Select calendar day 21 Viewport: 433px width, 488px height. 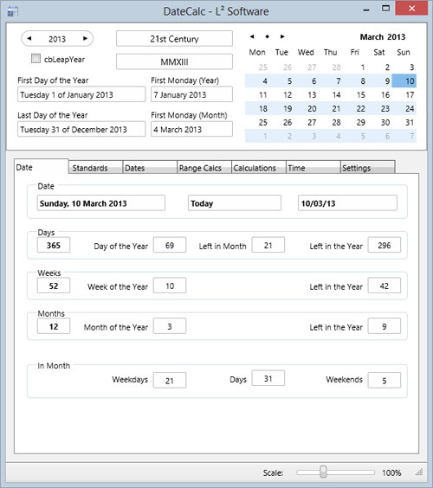(336, 109)
